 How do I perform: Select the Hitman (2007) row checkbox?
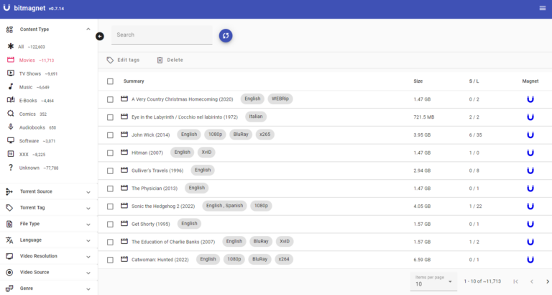coord(110,153)
